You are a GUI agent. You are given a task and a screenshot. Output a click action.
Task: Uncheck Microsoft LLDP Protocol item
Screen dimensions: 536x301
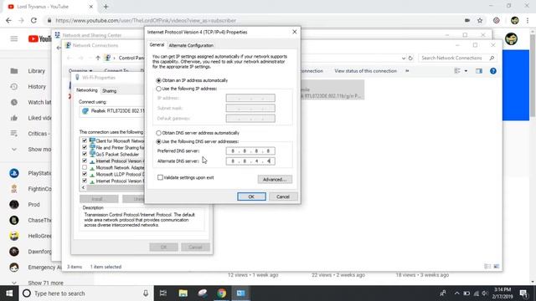(x=85, y=174)
